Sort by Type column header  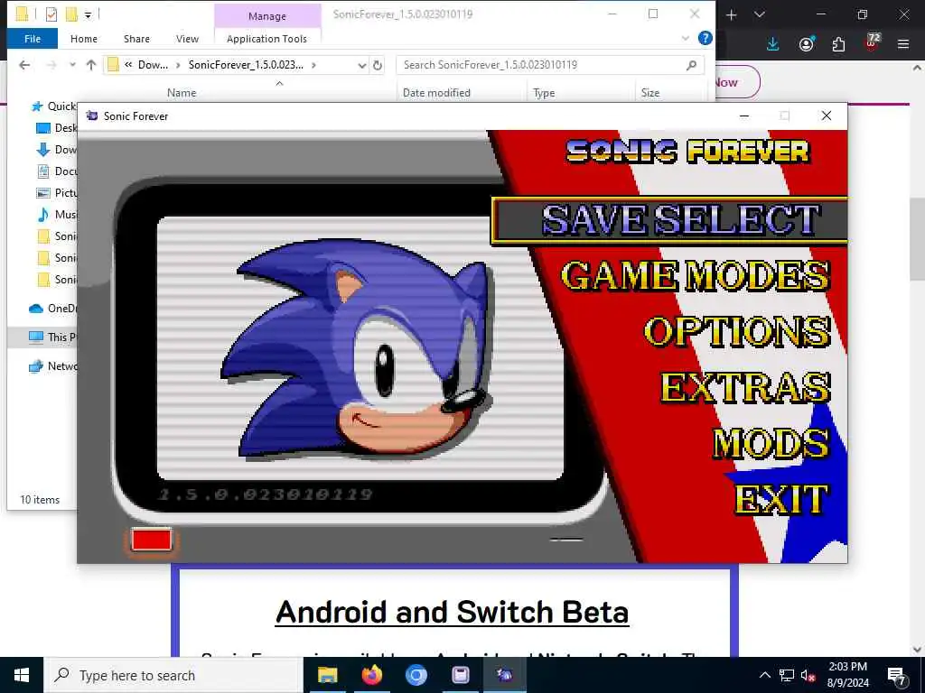pos(543,93)
